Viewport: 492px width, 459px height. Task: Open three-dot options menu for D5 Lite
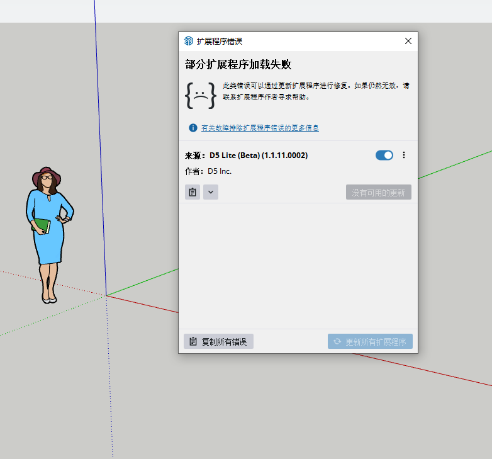click(x=404, y=155)
